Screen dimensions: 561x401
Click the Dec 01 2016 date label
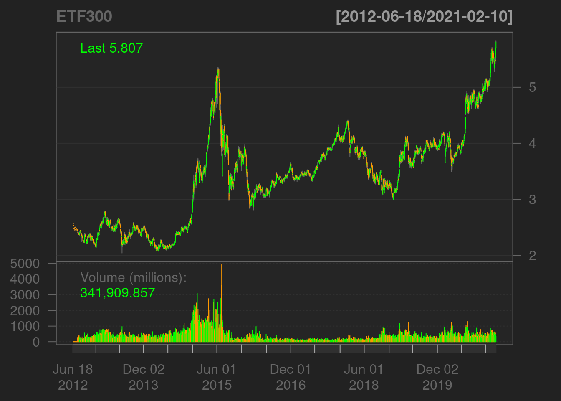(x=291, y=377)
